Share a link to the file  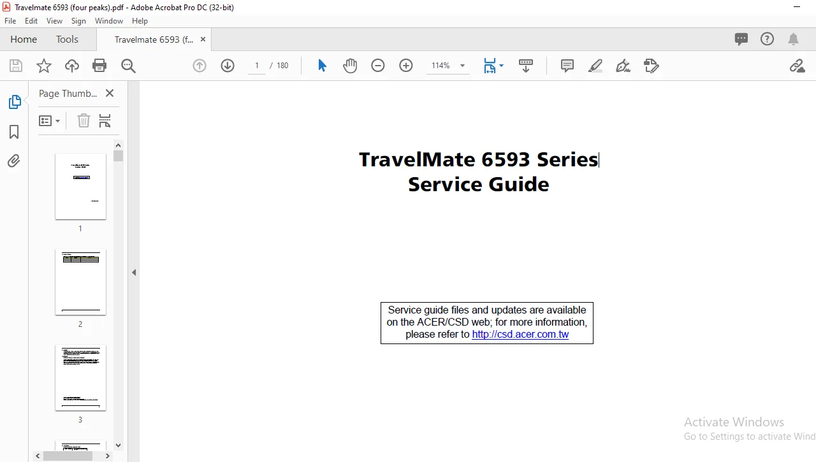click(x=797, y=66)
